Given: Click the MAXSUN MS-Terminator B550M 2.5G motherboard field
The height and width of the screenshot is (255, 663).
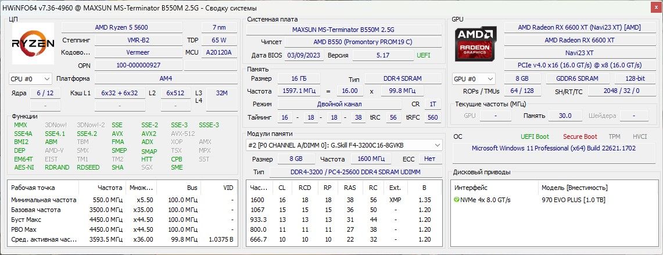Looking at the screenshot, I should pos(343,30).
